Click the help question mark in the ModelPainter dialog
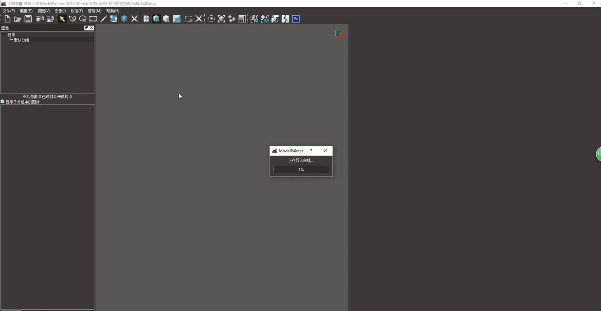 pos(311,151)
